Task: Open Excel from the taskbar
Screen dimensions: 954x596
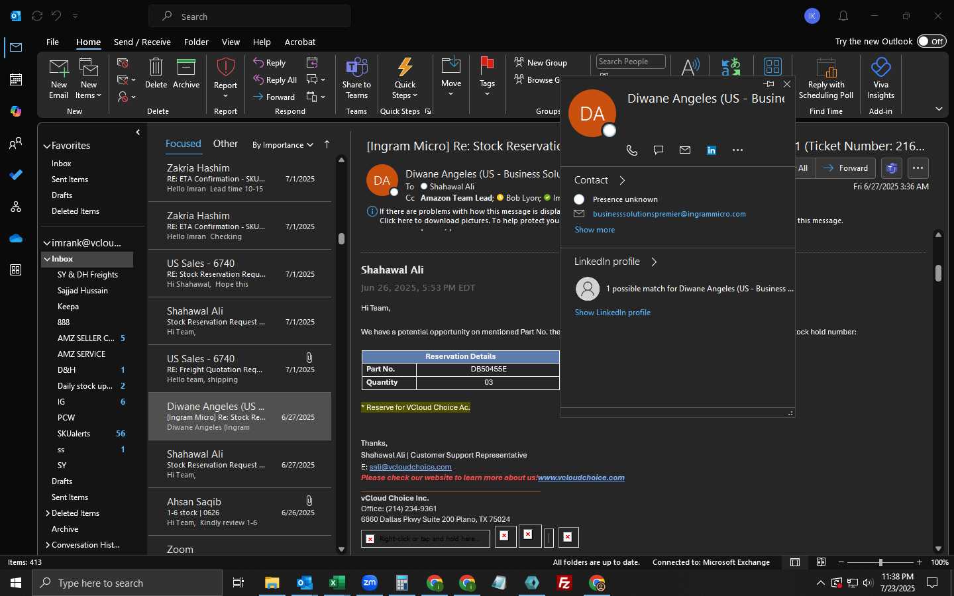Action: [337, 583]
